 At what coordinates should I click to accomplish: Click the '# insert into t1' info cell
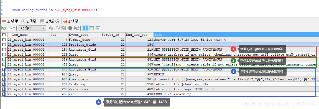click(x=236, y=79)
